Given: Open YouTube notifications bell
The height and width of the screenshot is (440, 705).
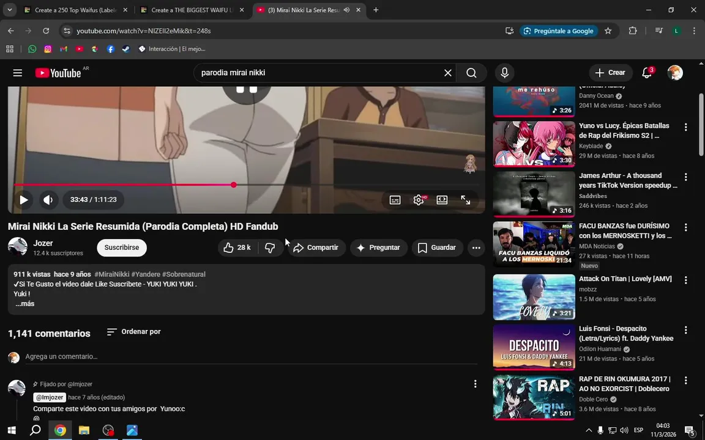Looking at the screenshot, I should [646, 73].
